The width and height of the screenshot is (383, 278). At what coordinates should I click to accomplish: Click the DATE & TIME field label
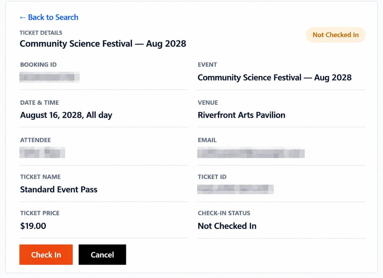click(x=40, y=103)
